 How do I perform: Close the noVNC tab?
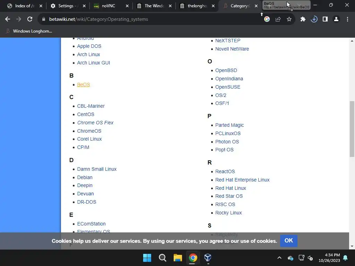(x=127, y=6)
